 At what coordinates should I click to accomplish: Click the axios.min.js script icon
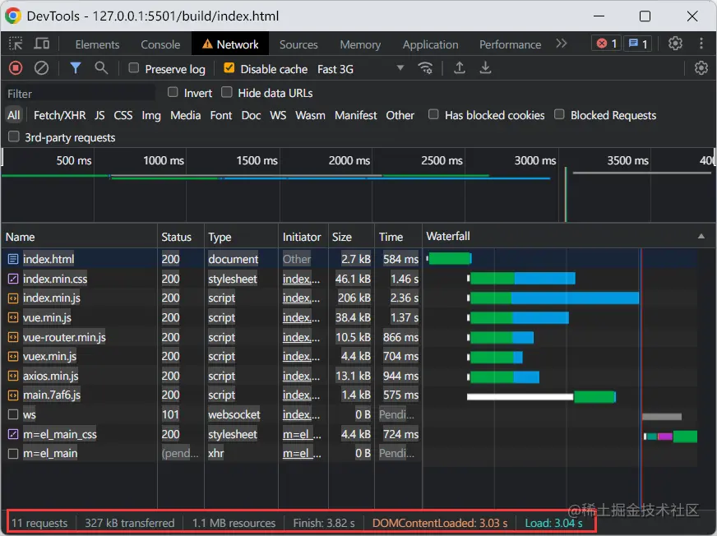click(13, 376)
